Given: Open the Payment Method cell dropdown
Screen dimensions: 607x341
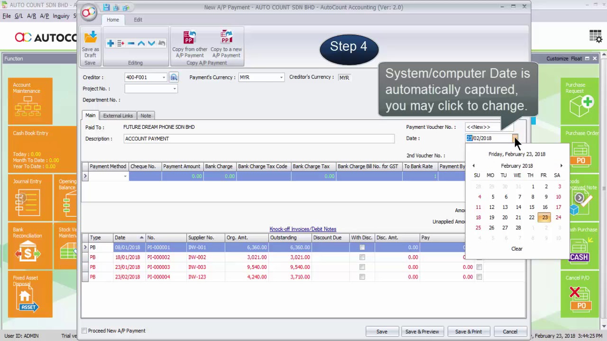Looking at the screenshot, I should [125, 176].
